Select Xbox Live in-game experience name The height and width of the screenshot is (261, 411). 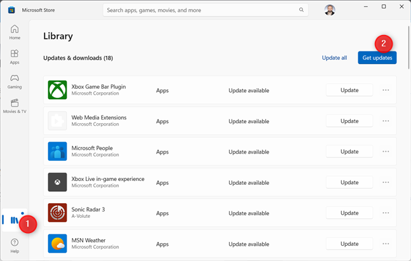(108, 179)
